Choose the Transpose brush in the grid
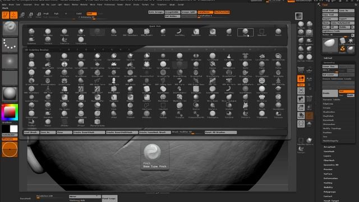This screenshot has width=359, height=202. [x=179, y=114]
